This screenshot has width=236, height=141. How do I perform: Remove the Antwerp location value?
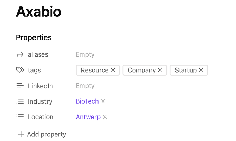105,117
